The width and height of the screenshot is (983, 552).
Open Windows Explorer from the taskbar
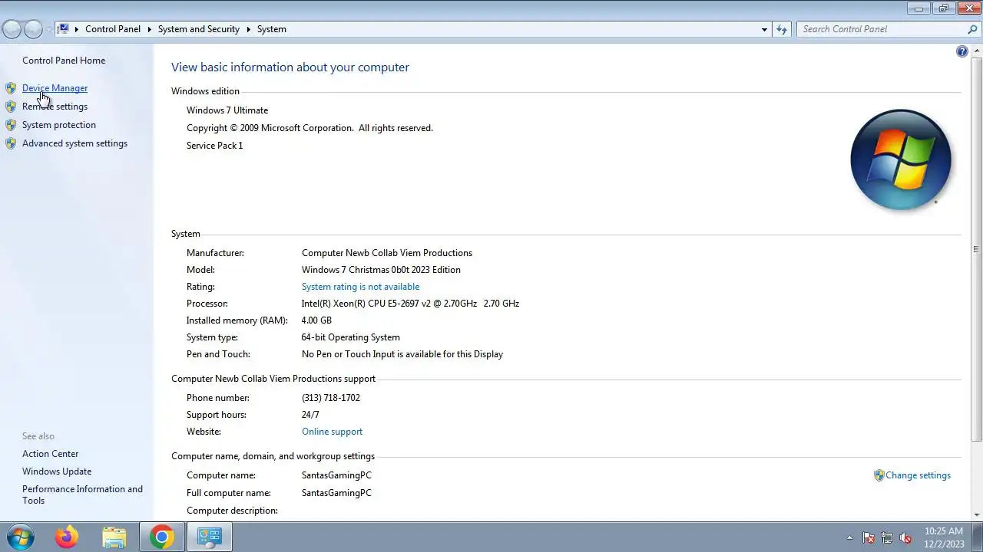(114, 537)
